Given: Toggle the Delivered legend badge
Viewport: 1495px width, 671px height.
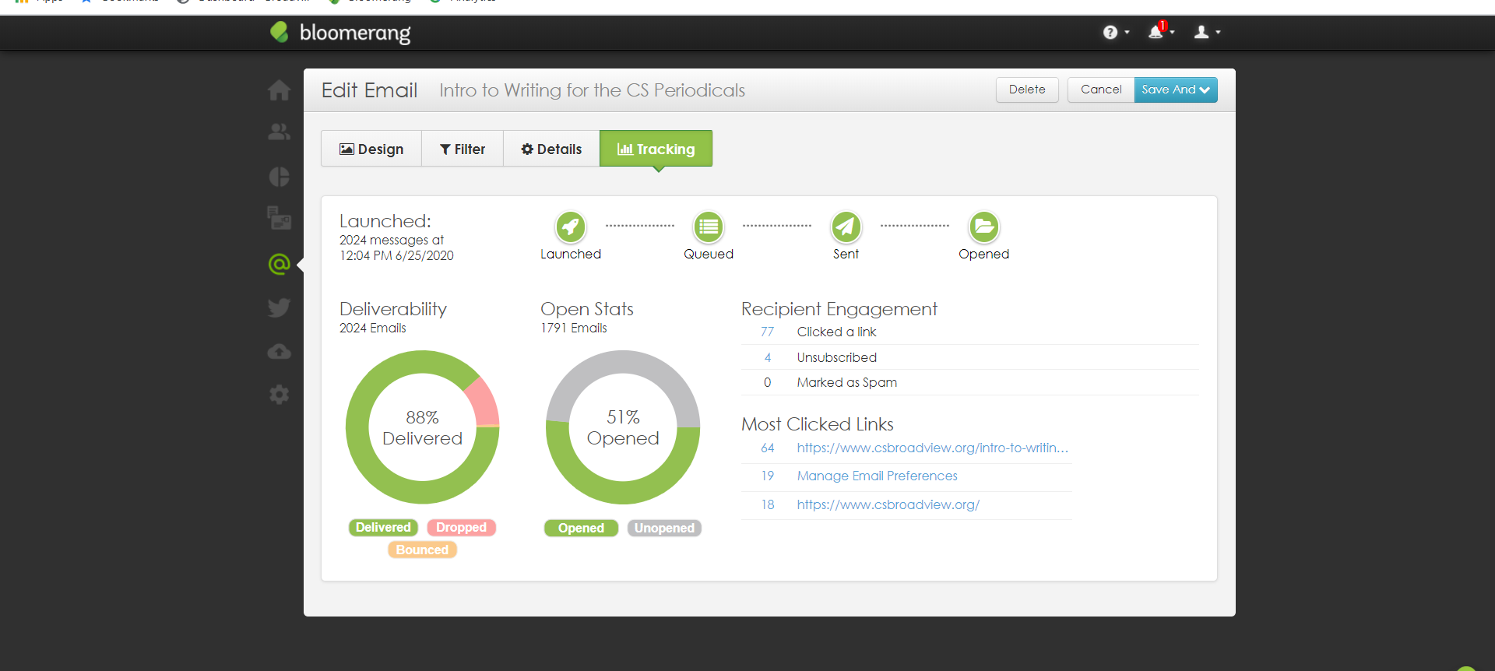Looking at the screenshot, I should click(383, 527).
